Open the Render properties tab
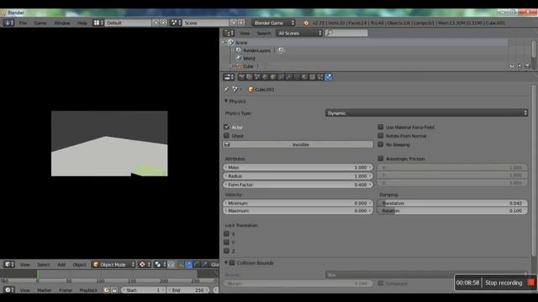This screenshot has width=538, height=302. click(241, 77)
